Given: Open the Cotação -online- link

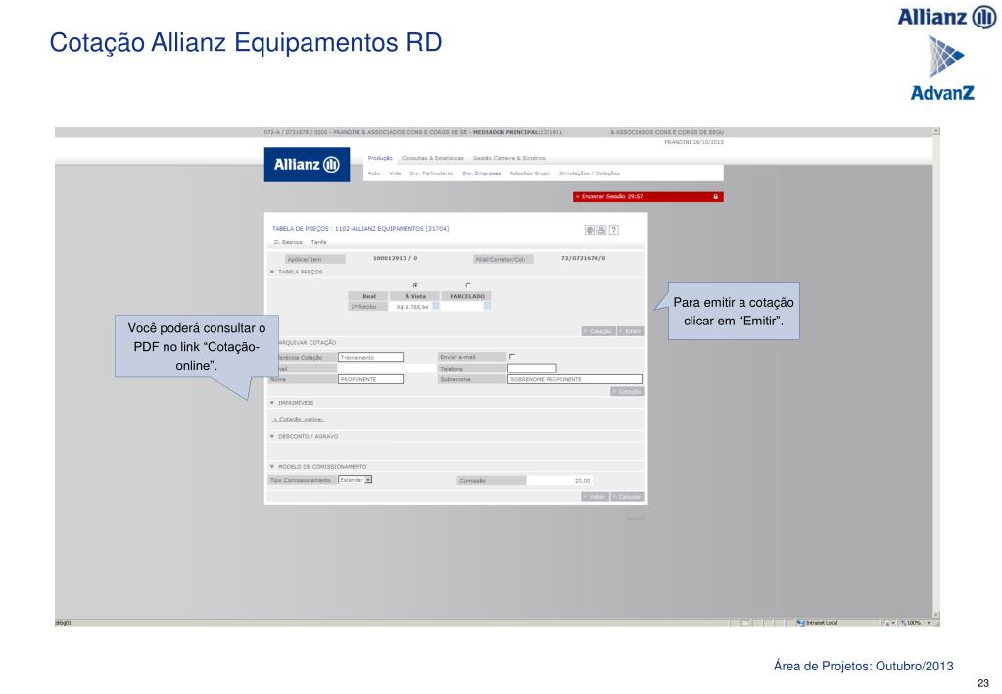Looking at the screenshot, I should point(299,420).
